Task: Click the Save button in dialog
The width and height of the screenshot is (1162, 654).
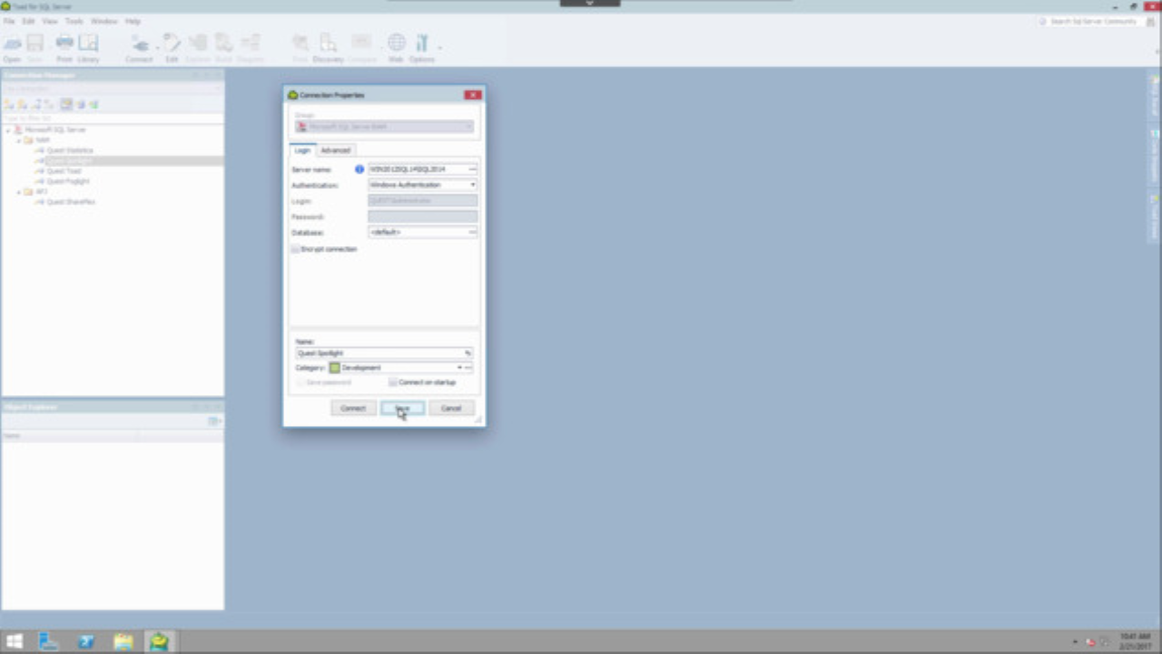Action: (402, 408)
